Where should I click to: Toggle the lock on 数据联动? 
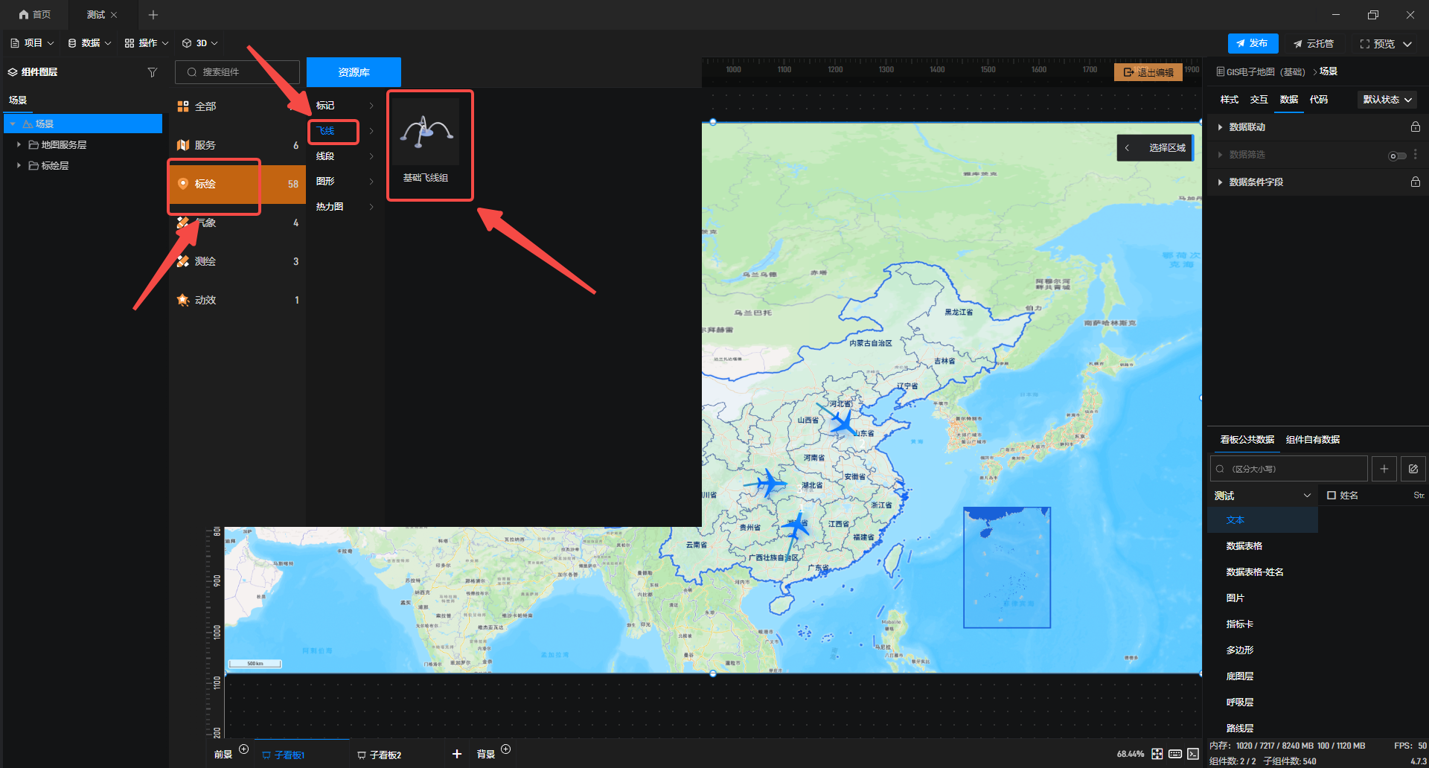(1416, 127)
